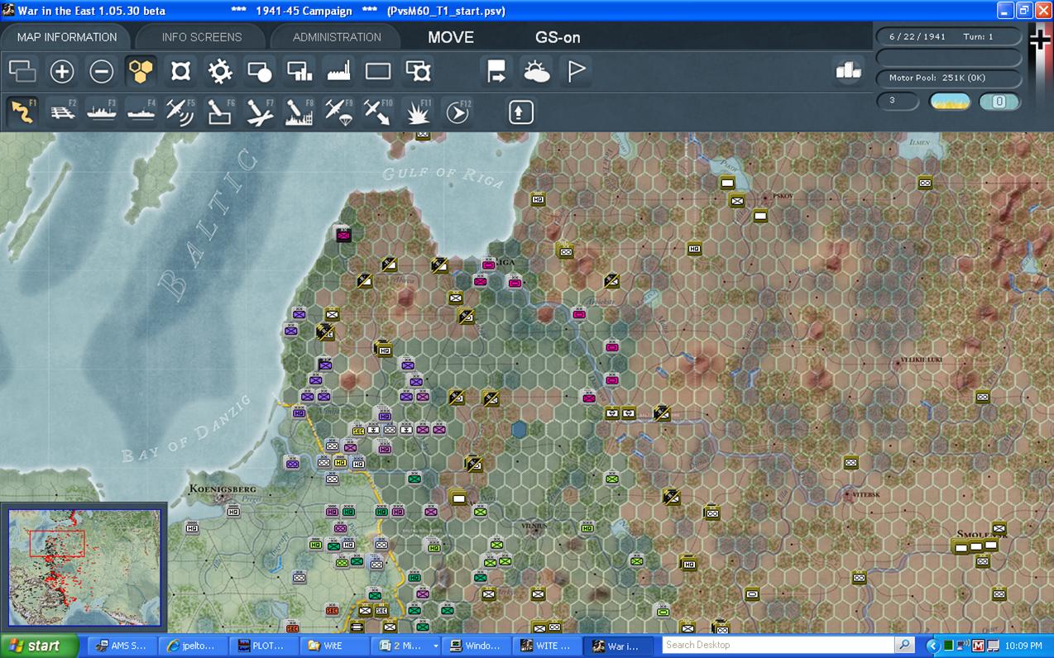Click the F10 air transfer icon
Screen dimensions: 1054x658
(x=378, y=112)
